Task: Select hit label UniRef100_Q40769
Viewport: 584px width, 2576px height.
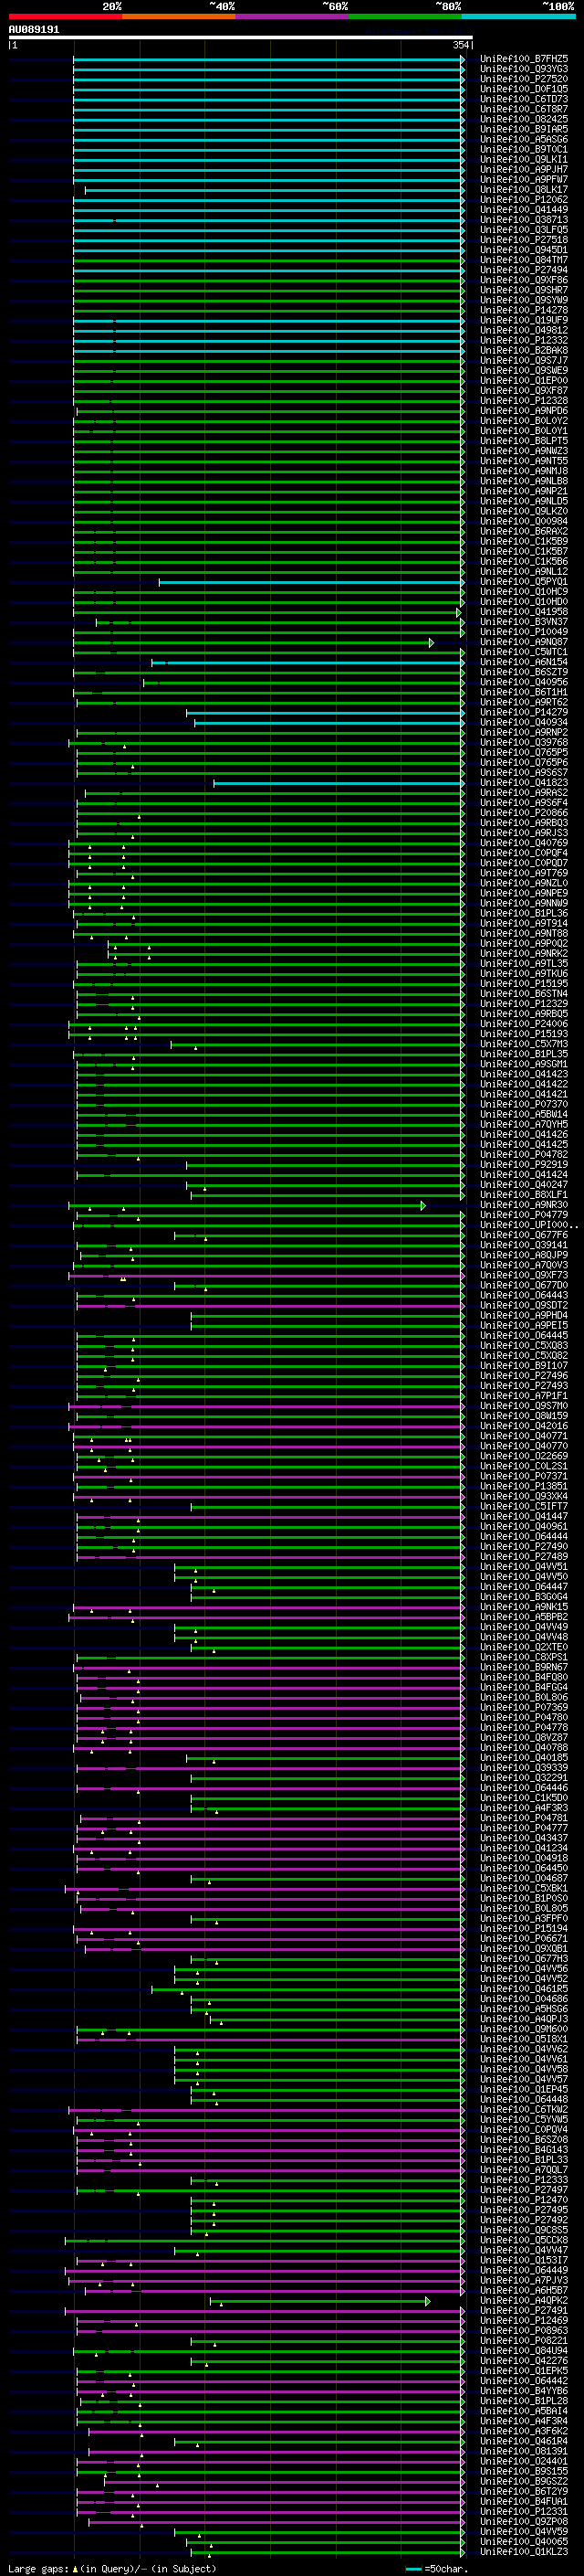Action: point(524,843)
